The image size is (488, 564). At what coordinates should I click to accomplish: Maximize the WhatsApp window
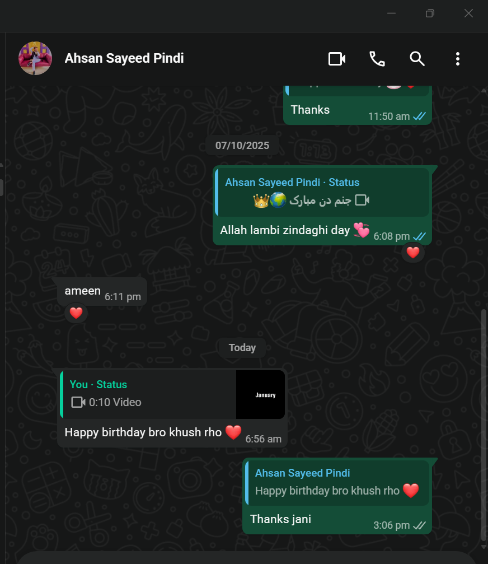pos(430,13)
